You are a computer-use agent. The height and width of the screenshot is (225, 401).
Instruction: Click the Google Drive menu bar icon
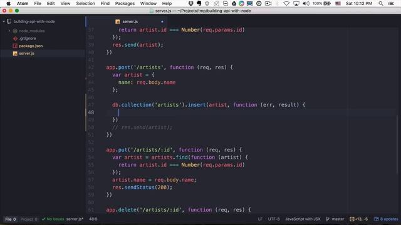[x=234, y=4]
